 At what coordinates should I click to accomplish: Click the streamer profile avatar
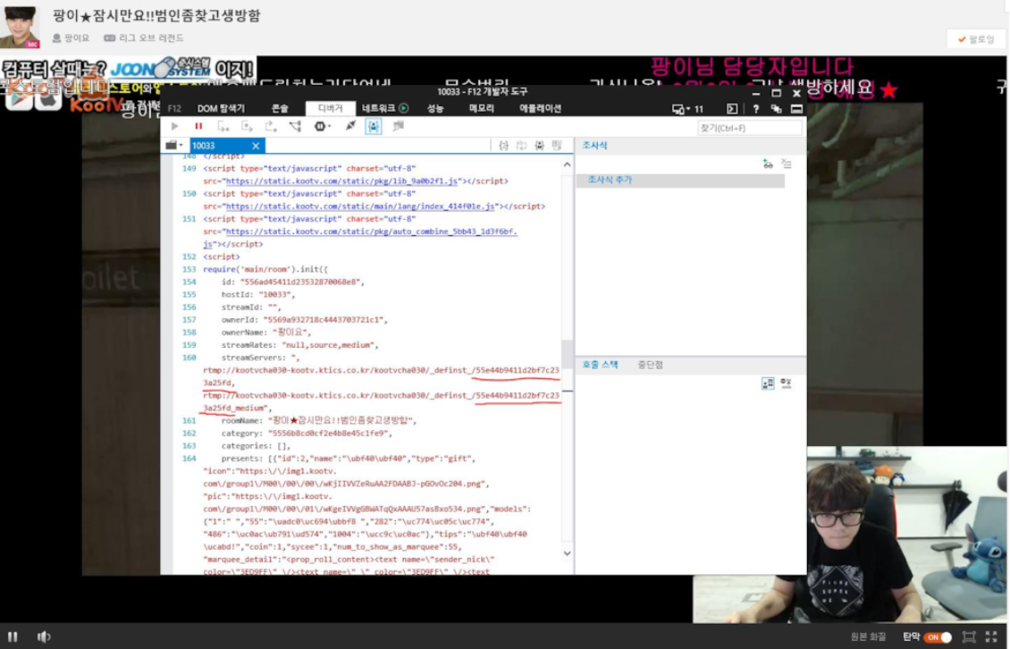click(20, 27)
